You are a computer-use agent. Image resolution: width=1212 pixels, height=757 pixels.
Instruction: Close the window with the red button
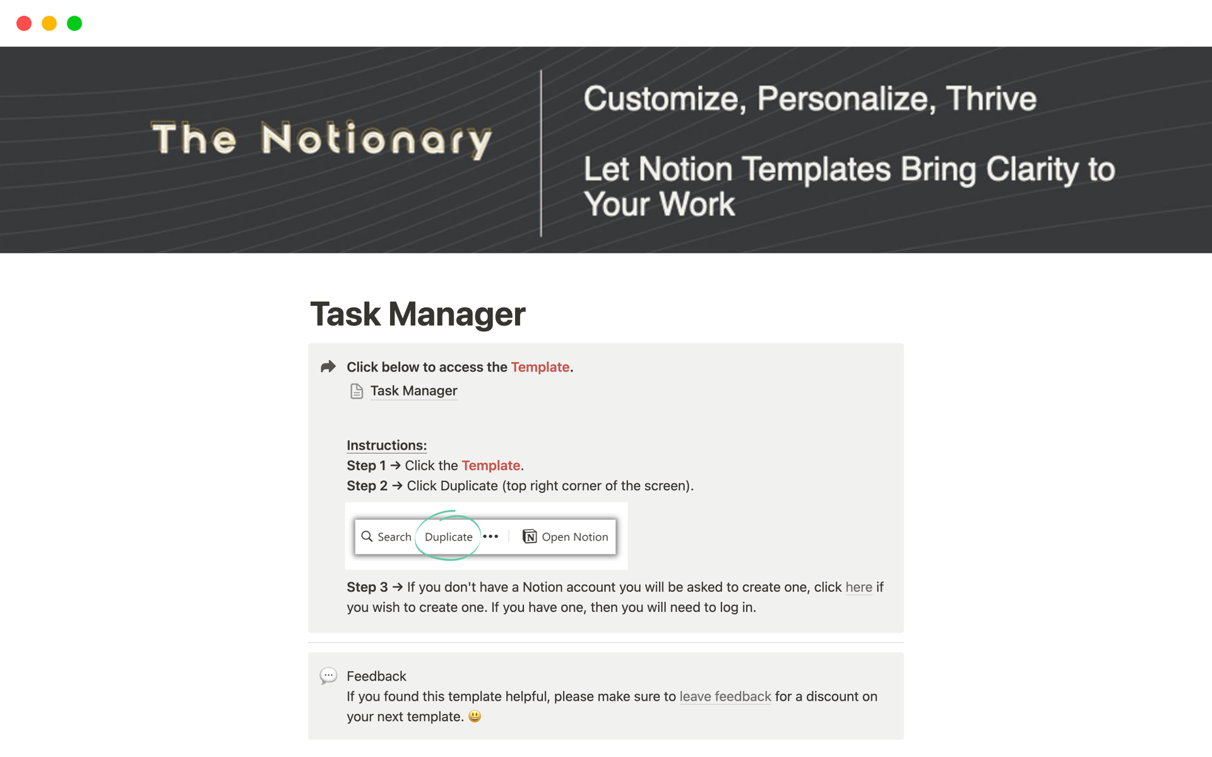pyautogui.click(x=24, y=23)
